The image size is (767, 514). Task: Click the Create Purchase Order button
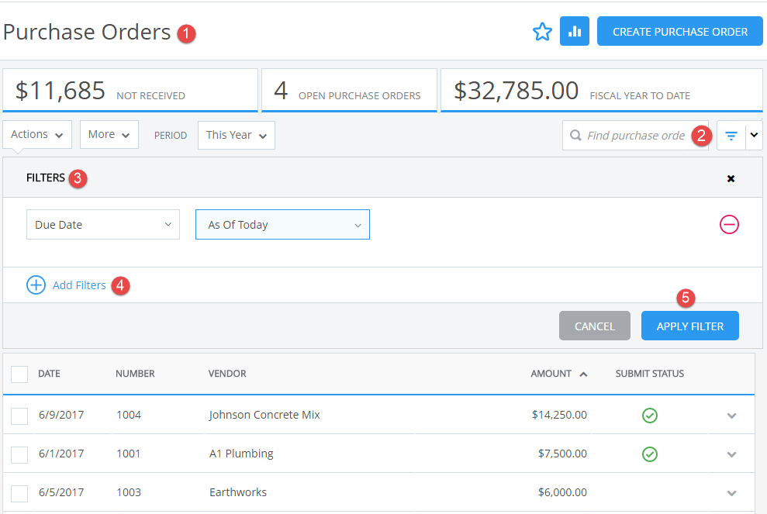pos(679,32)
